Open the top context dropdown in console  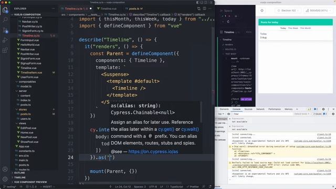(220, 114)
